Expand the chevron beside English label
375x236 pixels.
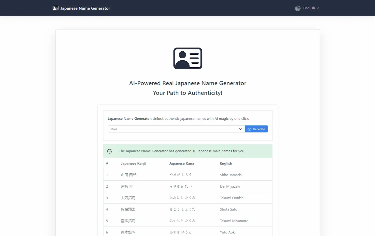pyautogui.click(x=317, y=8)
